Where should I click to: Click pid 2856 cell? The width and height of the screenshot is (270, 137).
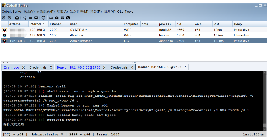click(185, 36)
